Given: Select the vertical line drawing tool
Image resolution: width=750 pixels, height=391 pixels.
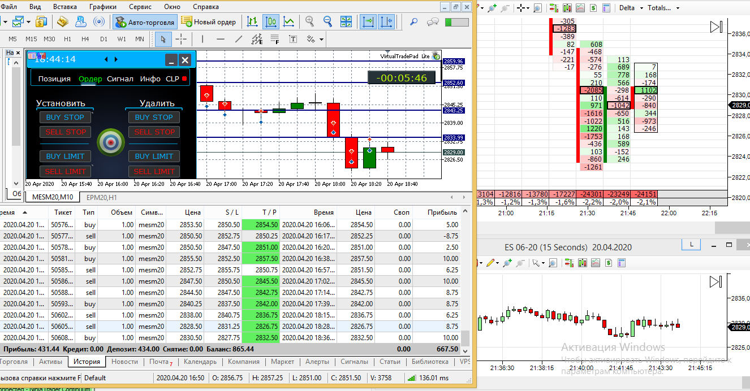Looking at the screenshot, I should (202, 39).
